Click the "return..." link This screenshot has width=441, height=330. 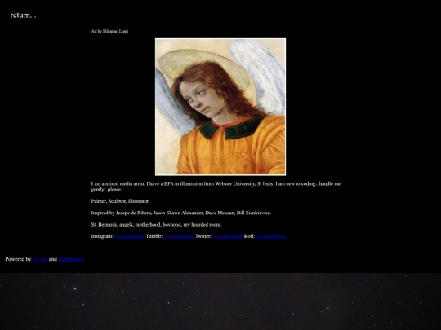(x=23, y=15)
